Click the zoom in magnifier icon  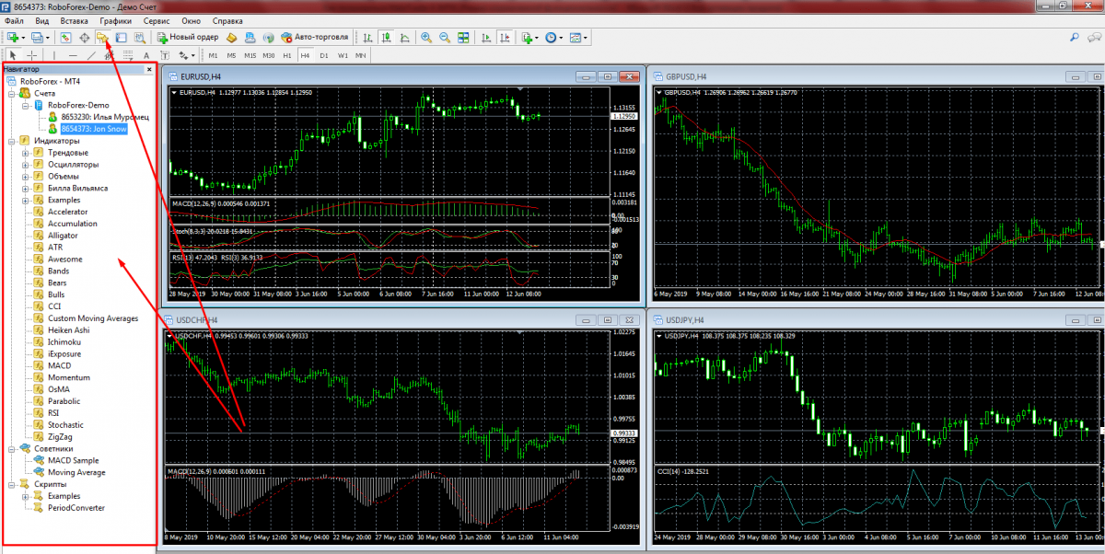coord(426,38)
